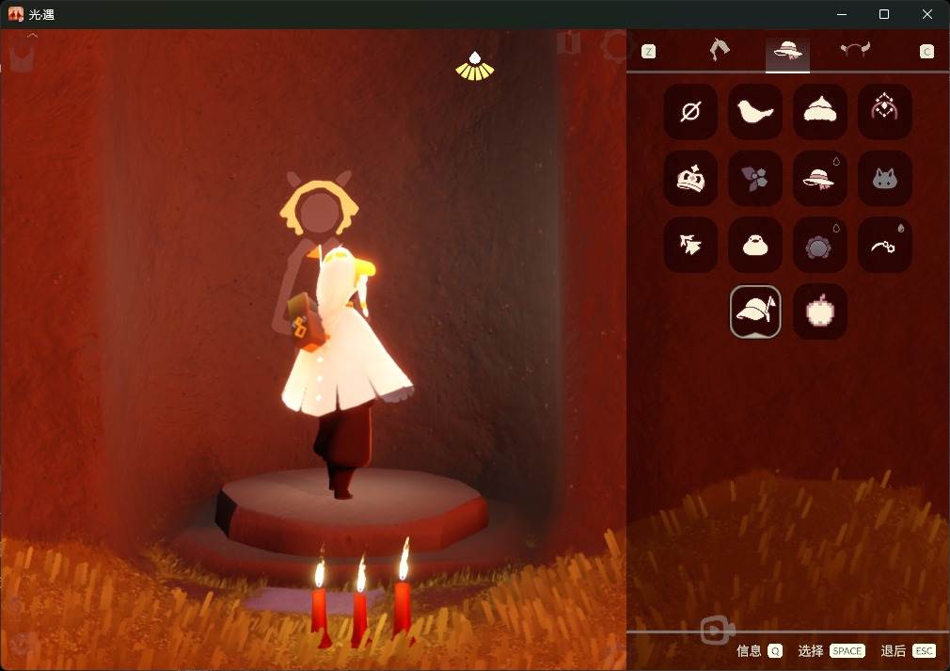Click the winged light energy indicator

pyautogui.click(x=475, y=66)
